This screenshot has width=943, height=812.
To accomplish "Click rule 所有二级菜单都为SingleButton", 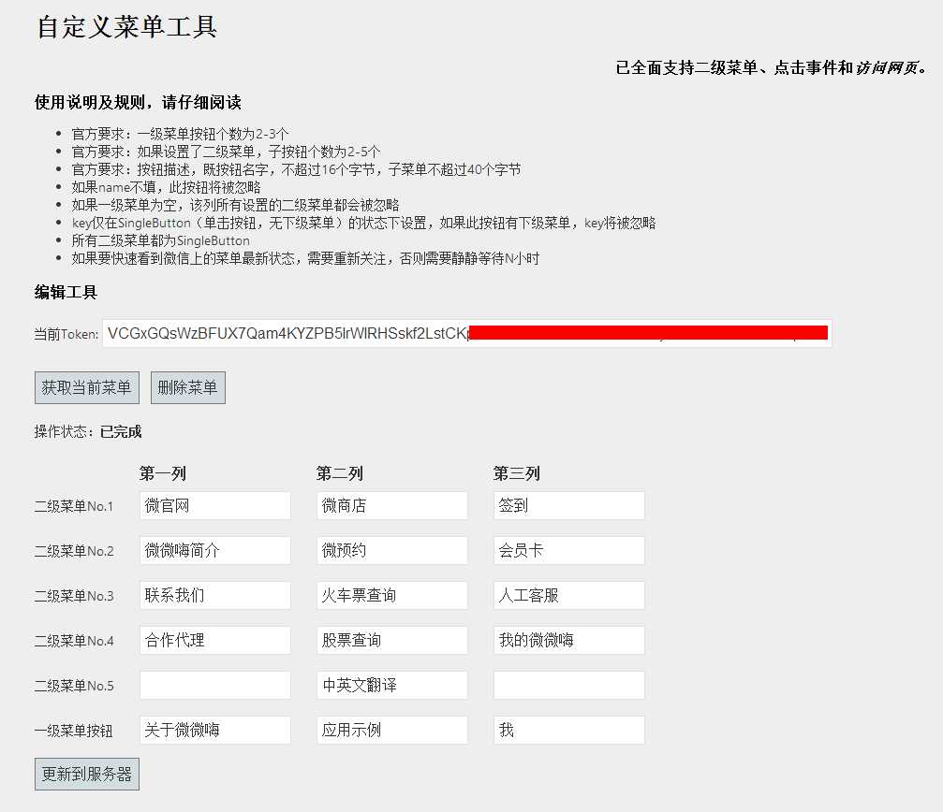I will coord(160,240).
